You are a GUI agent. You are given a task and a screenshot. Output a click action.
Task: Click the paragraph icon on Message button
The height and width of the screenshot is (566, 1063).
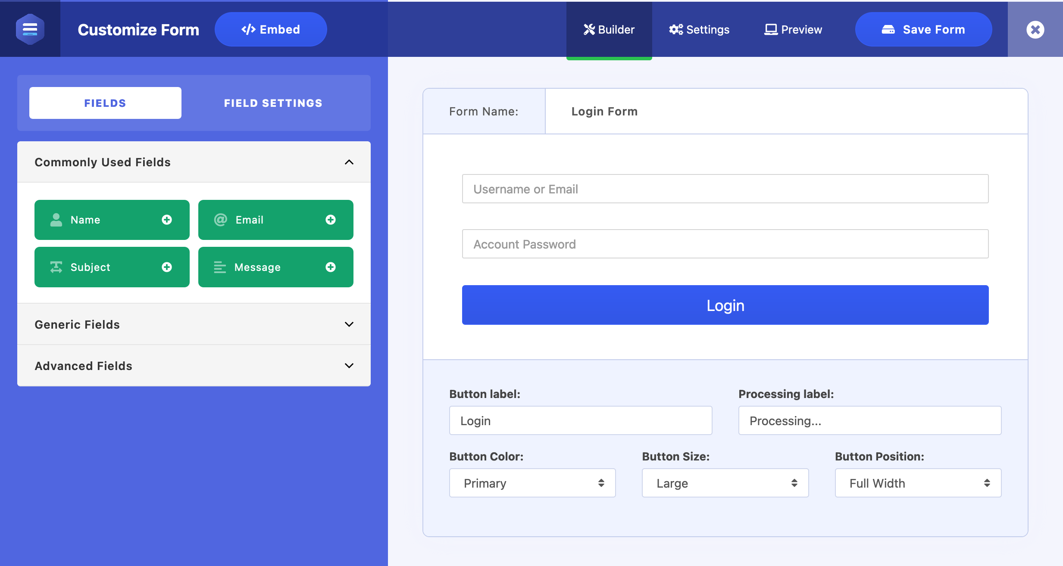[x=220, y=267]
